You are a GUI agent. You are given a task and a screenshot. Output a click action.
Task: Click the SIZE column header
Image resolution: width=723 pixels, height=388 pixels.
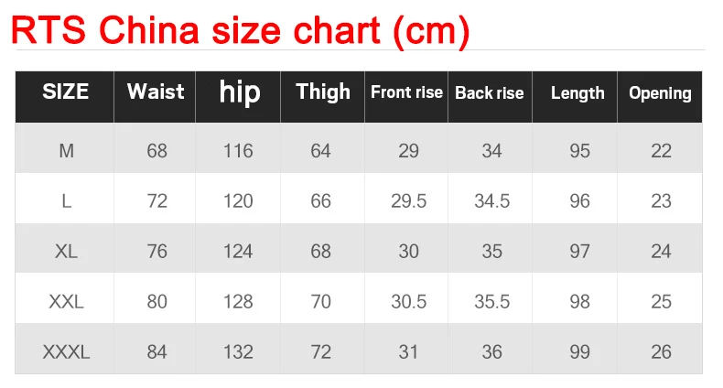point(66,92)
